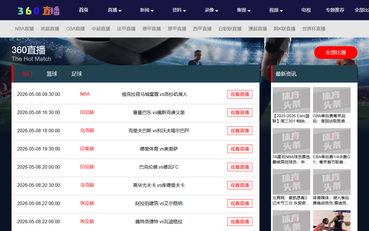Read headline 体育媒体：湖人季后赛首战告负
This screenshot has height=231, width=369.
332,200
